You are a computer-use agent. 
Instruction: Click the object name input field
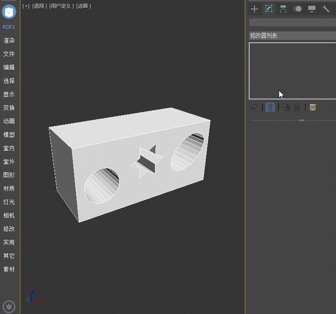tap(292, 22)
